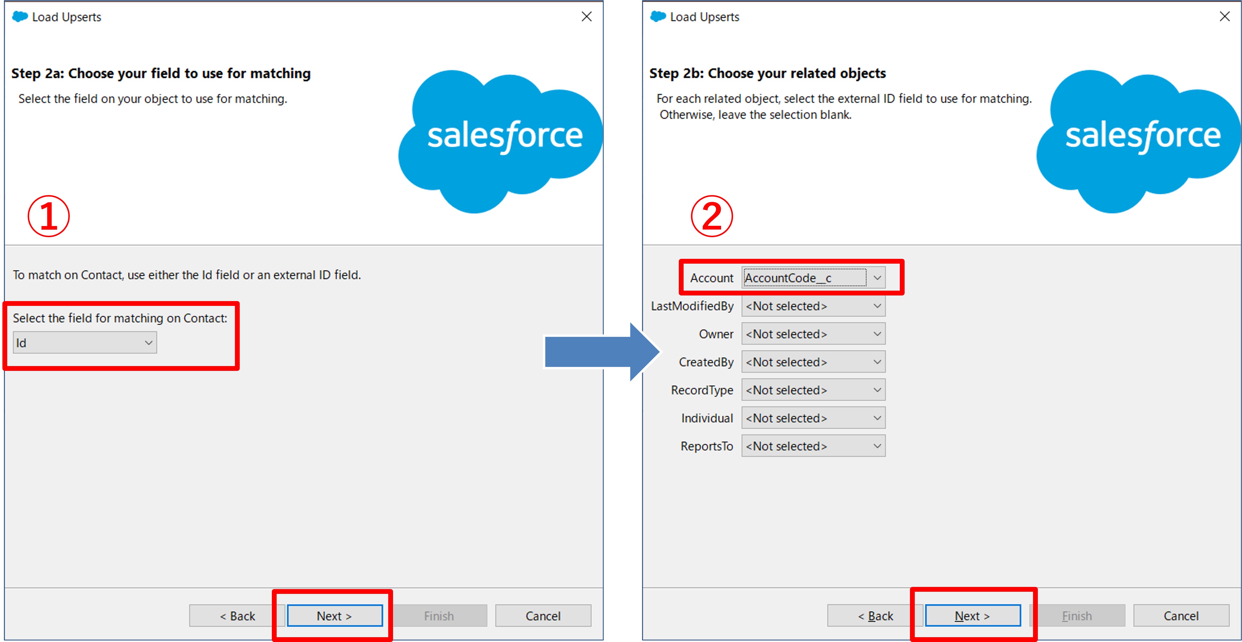
Task: Click Next on the Step 2a dialog
Action: pyautogui.click(x=335, y=616)
